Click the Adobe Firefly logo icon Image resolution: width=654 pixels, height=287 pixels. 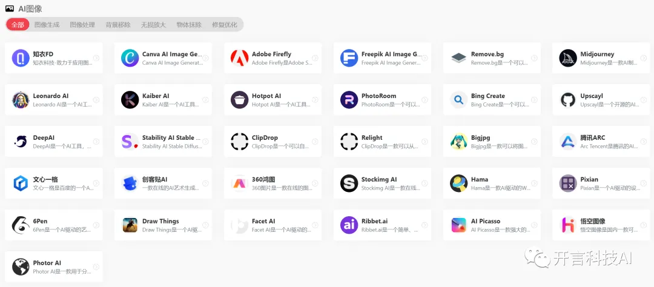click(x=239, y=58)
